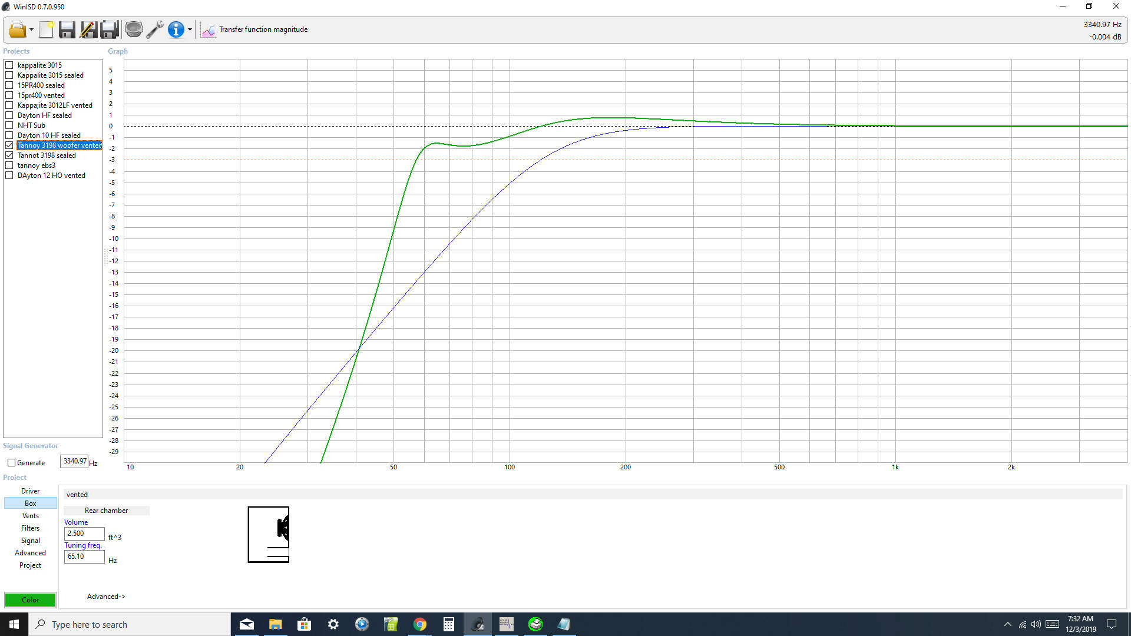The width and height of the screenshot is (1131, 636).
Task: Open graph type selector Transfer function magnitude
Action: point(254,29)
